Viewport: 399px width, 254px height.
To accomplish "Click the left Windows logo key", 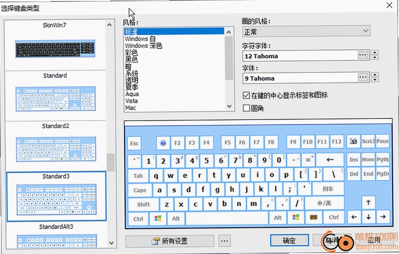I will pyautogui.click(x=158, y=219).
